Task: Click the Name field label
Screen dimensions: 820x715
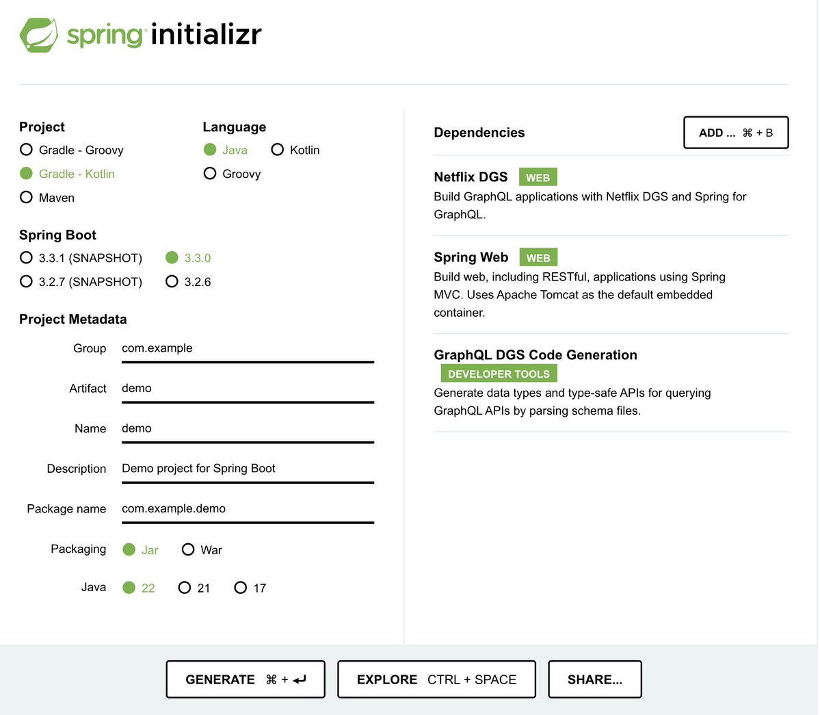Action: coord(90,429)
